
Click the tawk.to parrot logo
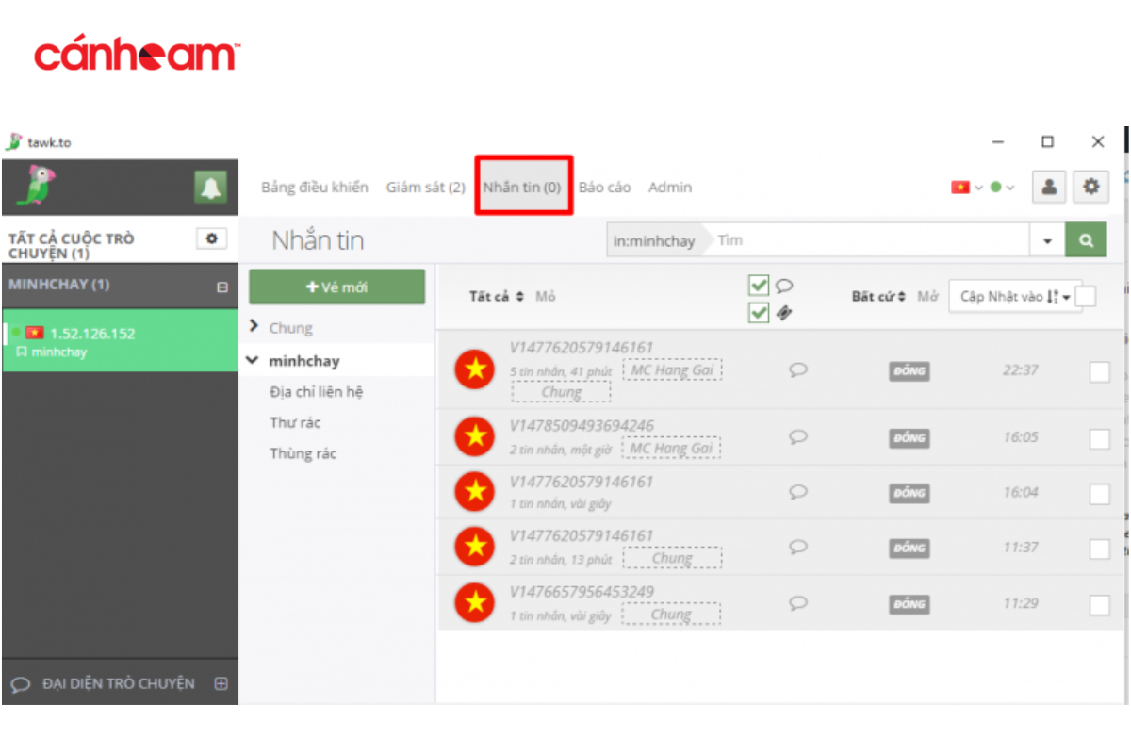click(x=35, y=186)
